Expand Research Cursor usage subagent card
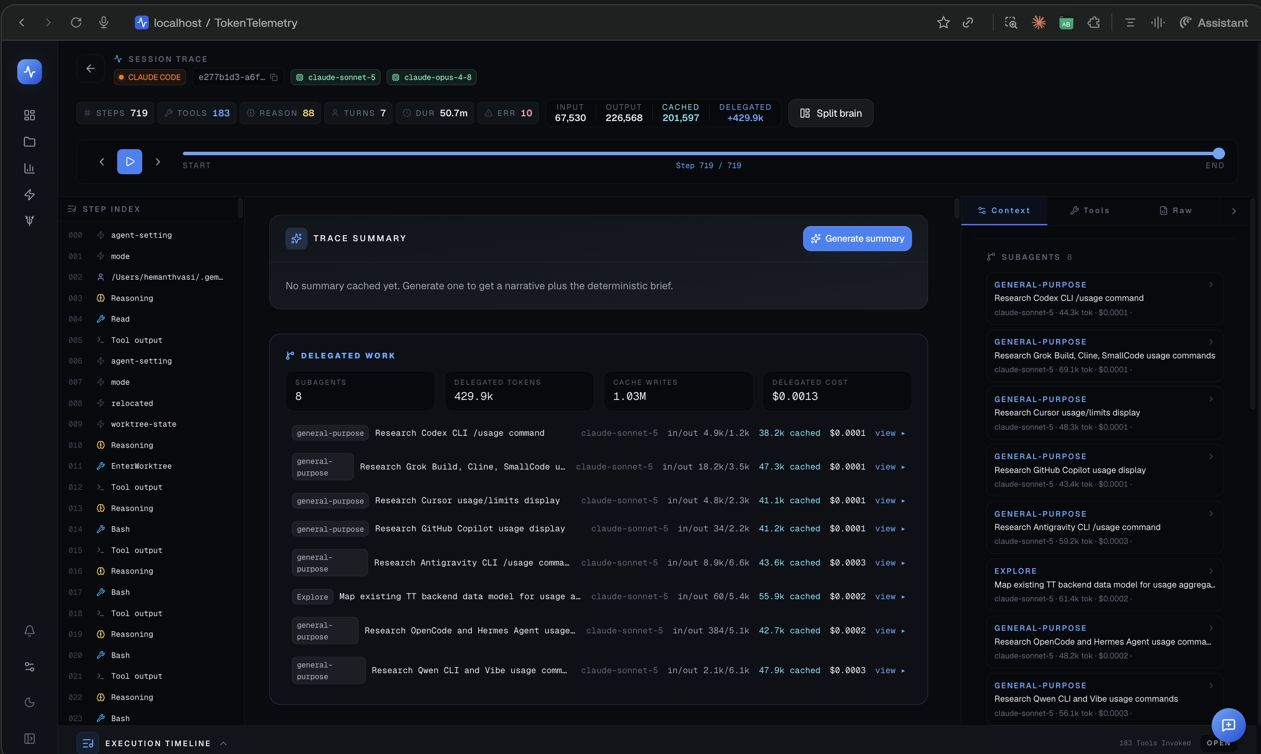The image size is (1261, 754). tap(1104, 412)
